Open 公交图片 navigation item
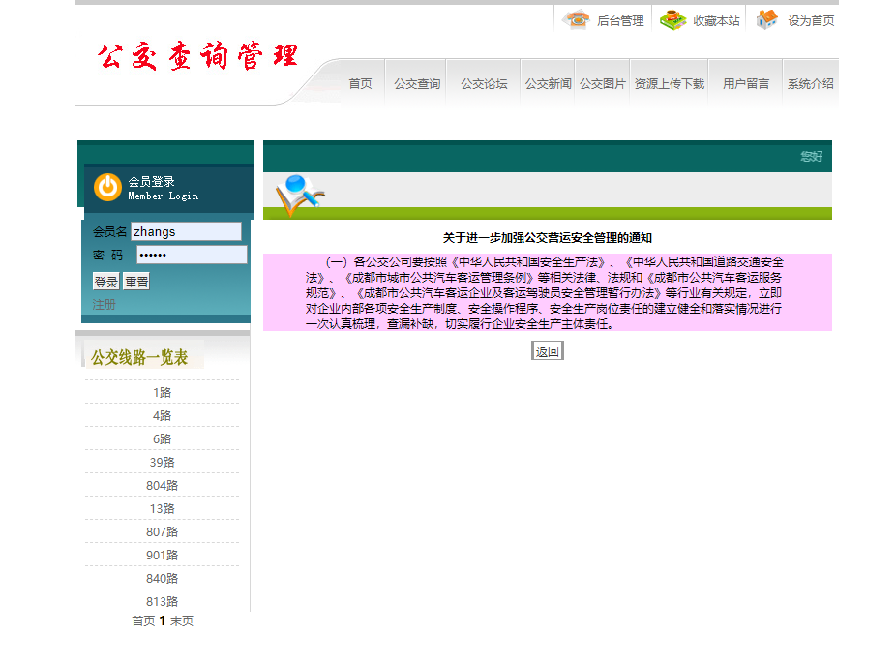This screenshot has width=896, height=664. coord(603,84)
